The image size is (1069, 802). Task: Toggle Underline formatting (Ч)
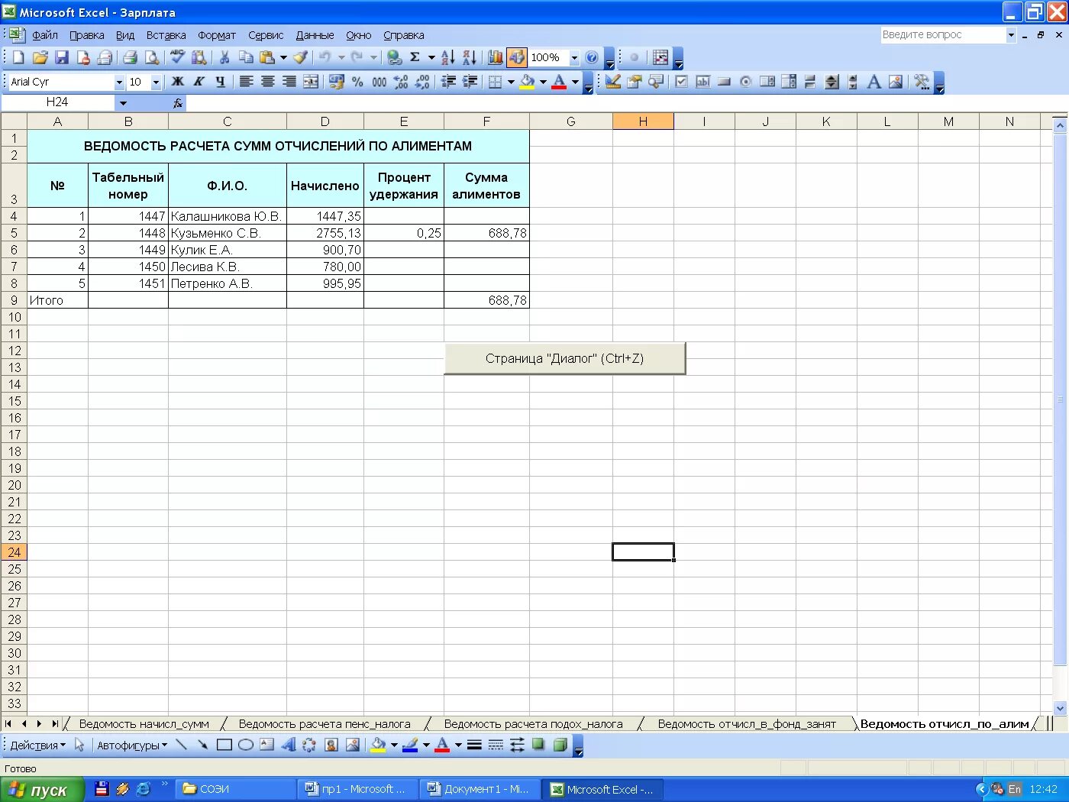tap(220, 82)
